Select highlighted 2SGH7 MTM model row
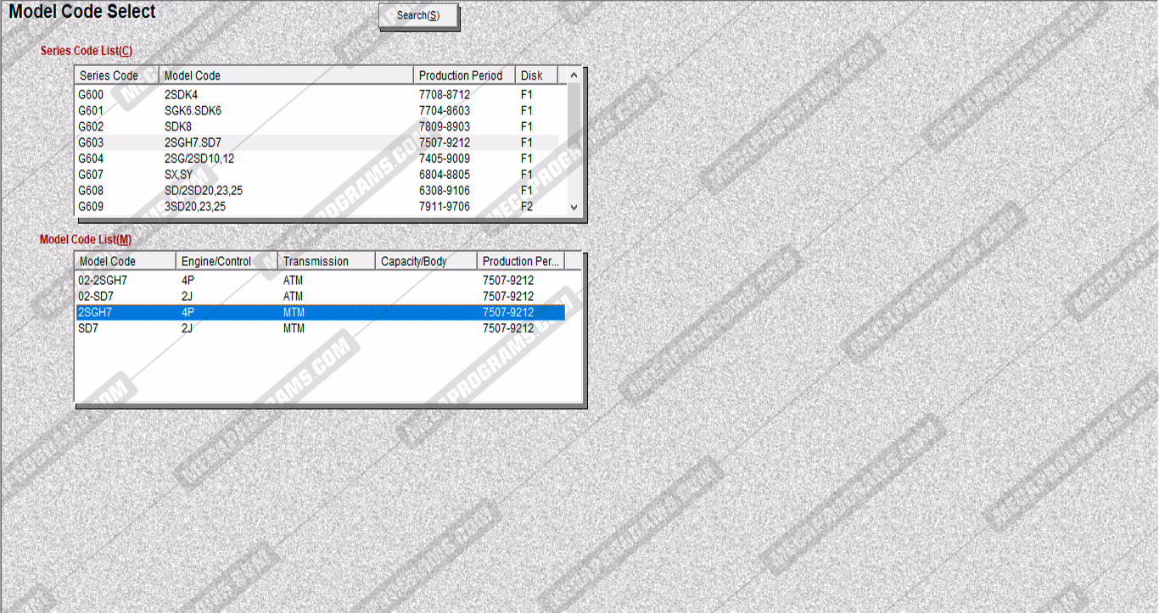Viewport: 1159px width, 613px height. [x=255, y=313]
